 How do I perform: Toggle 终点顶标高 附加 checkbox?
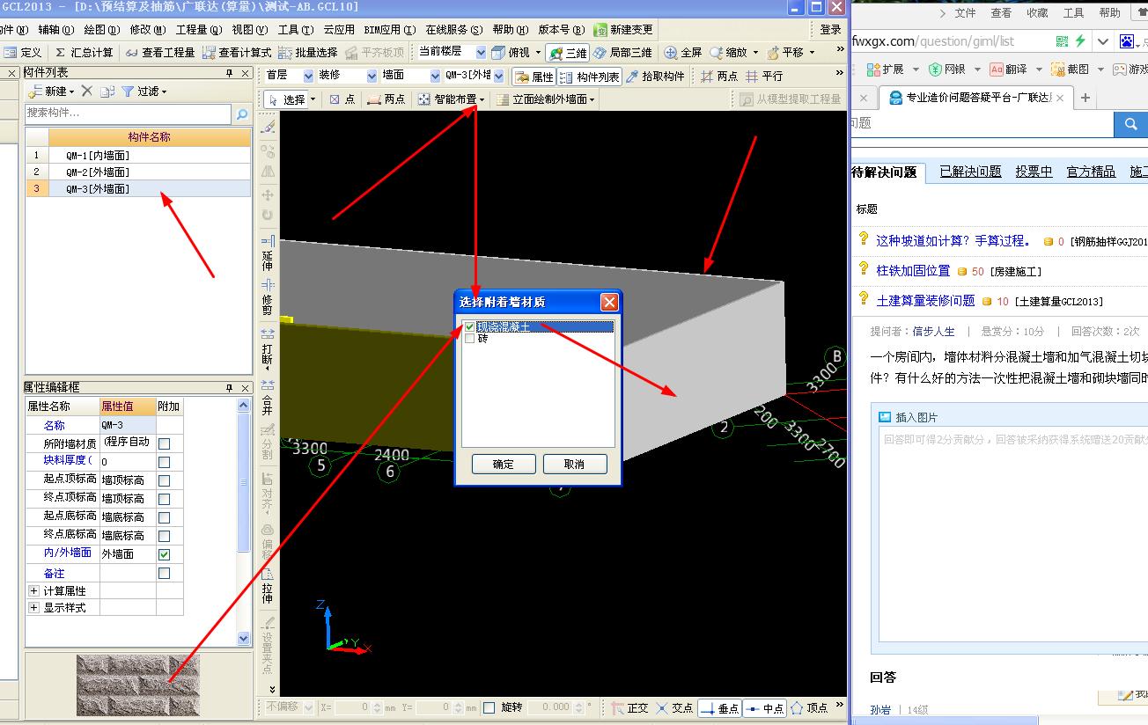tap(164, 499)
